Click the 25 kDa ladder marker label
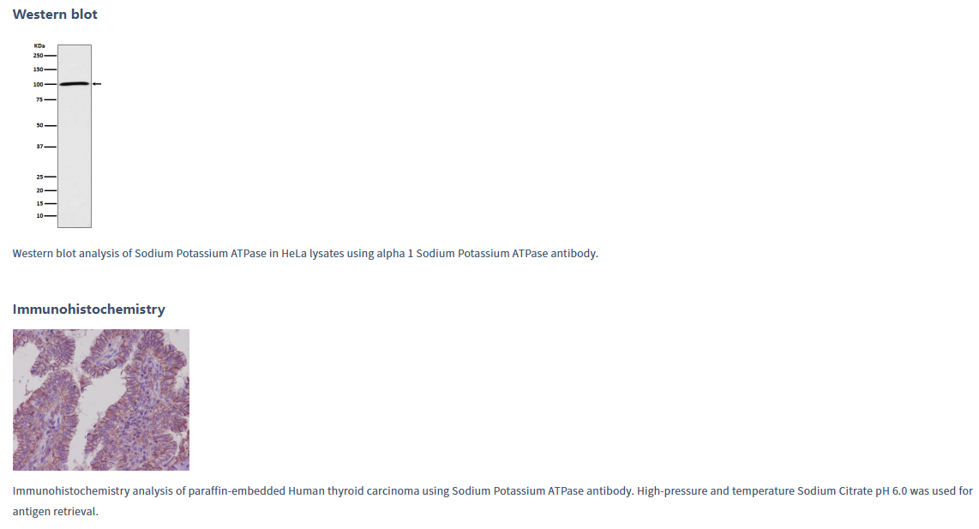 39,177
